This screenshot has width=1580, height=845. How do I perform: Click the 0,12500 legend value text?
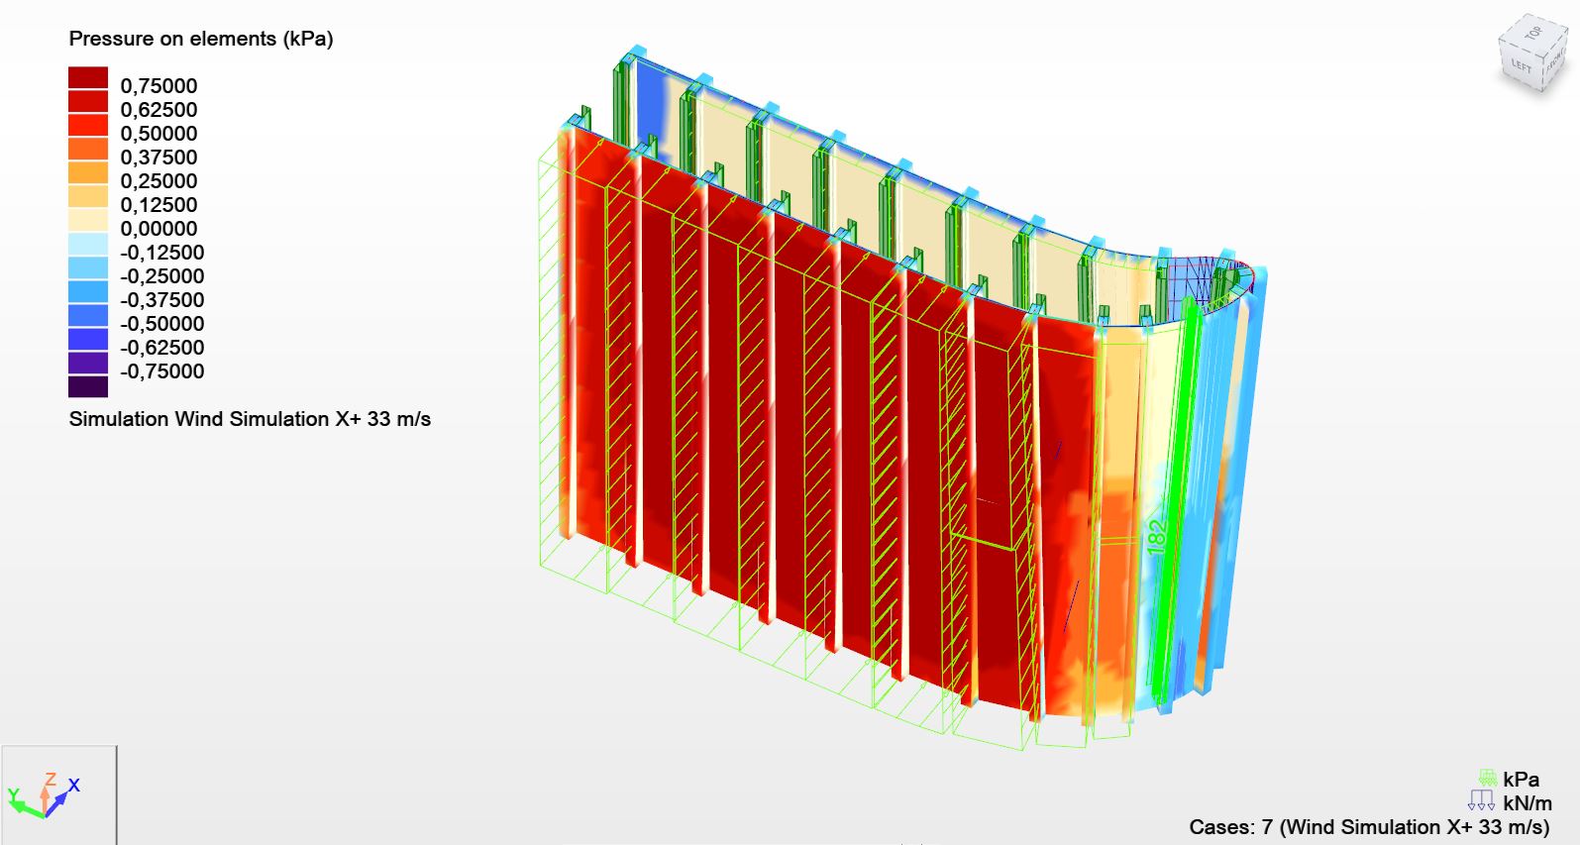(158, 205)
